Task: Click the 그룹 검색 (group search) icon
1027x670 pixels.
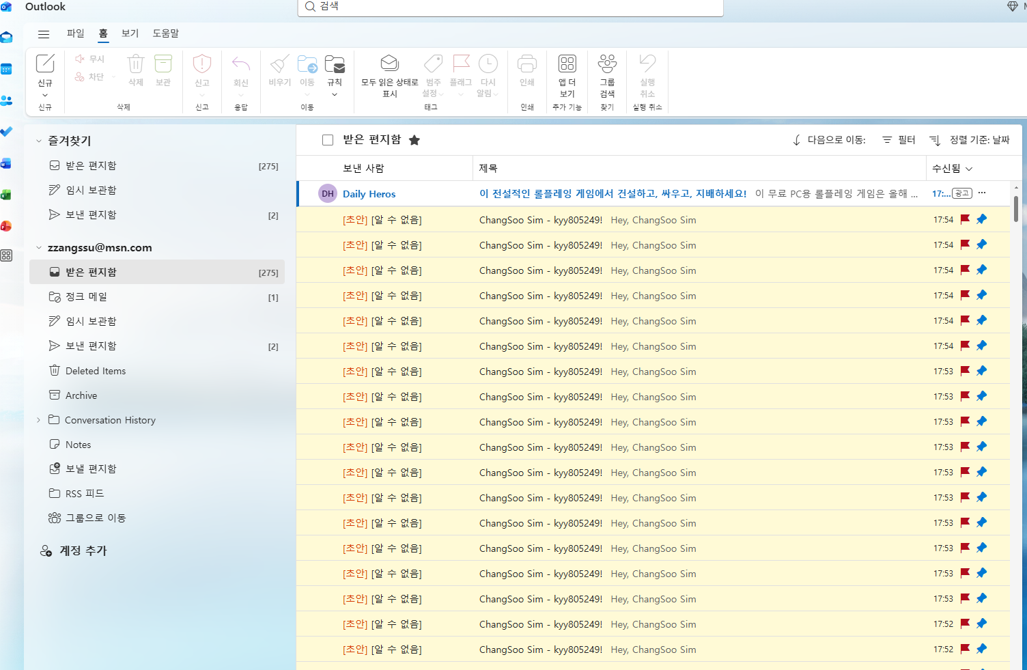Action: (x=607, y=64)
